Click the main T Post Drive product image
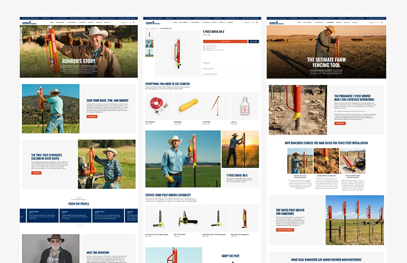 178,54
